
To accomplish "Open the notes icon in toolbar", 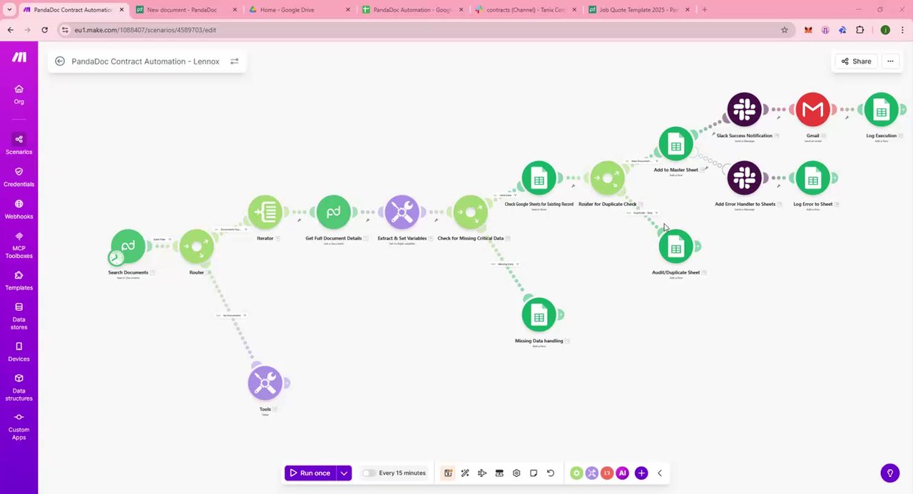I will tap(534, 473).
